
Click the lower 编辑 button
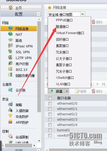point(81,91)
